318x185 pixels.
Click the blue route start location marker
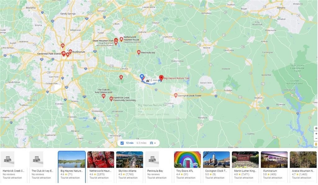point(142,77)
